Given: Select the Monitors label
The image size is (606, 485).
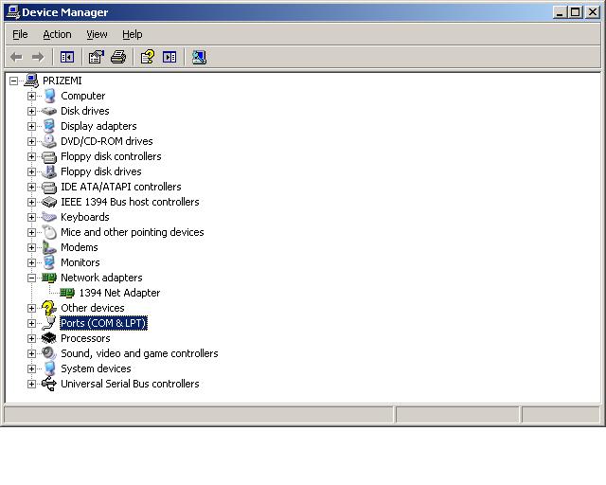Looking at the screenshot, I should [x=80, y=262].
